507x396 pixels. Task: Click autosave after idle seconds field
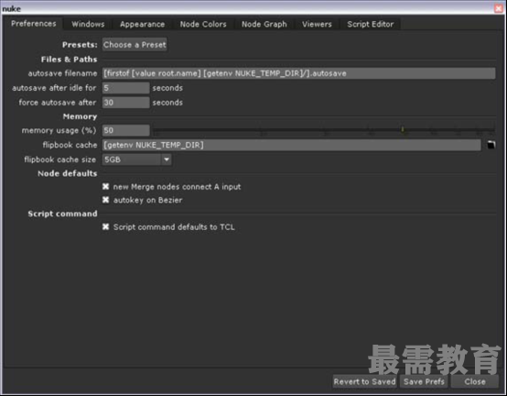[125, 88]
